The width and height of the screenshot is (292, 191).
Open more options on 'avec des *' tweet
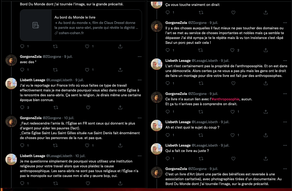pyautogui.click(x=140, y=57)
